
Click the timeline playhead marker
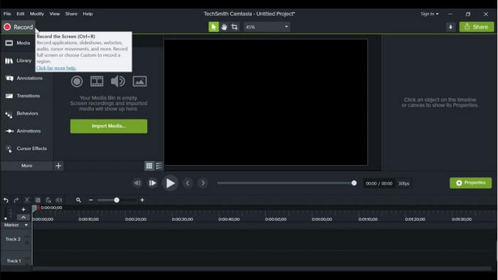tap(35, 208)
